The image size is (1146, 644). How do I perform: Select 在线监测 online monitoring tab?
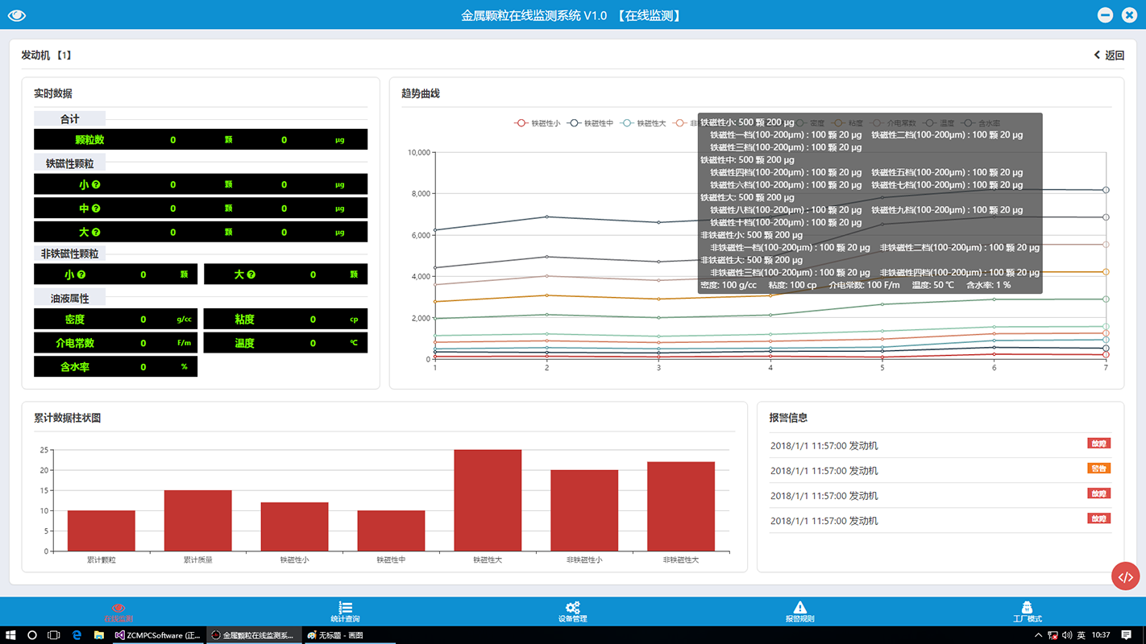click(x=118, y=611)
